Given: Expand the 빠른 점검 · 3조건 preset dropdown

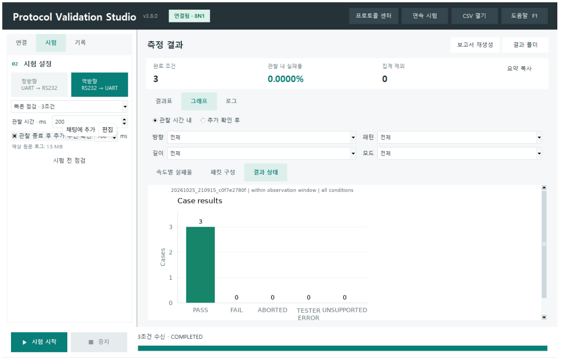Looking at the screenshot, I should point(125,107).
